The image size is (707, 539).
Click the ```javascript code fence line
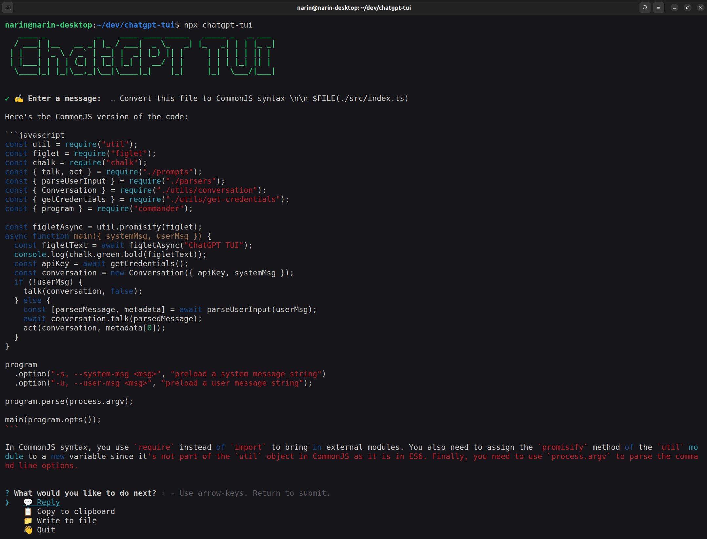pos(35,135)
